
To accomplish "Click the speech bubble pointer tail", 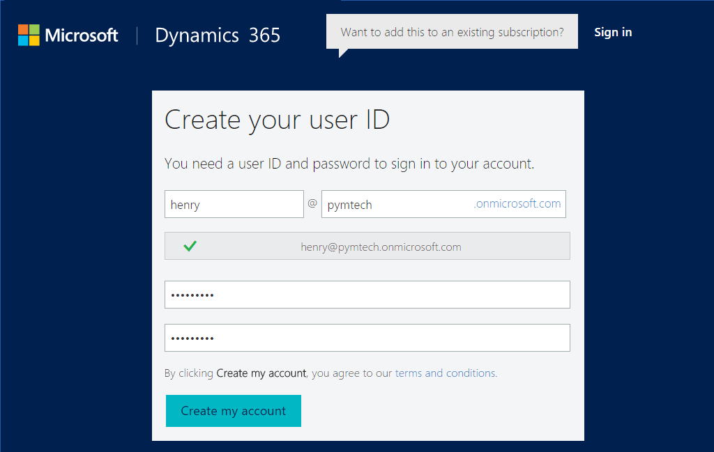I will click(x=342, y=53).
